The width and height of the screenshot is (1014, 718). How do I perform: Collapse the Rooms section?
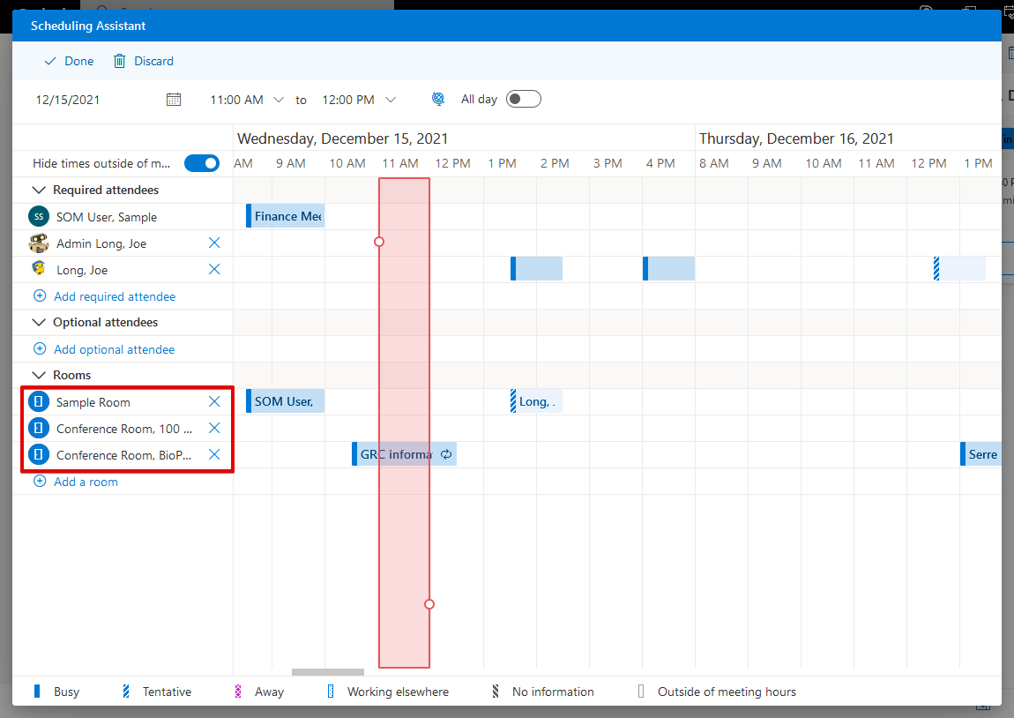point(39,375)
